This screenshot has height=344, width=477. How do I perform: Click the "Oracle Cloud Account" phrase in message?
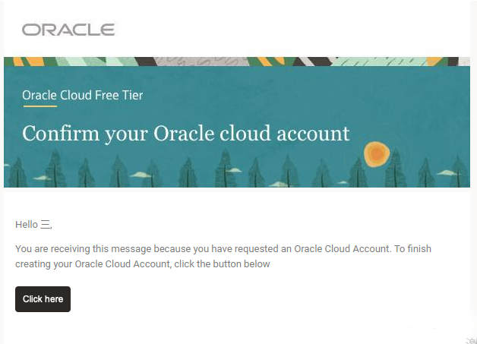pyautogui.click(x=342, y=249)
